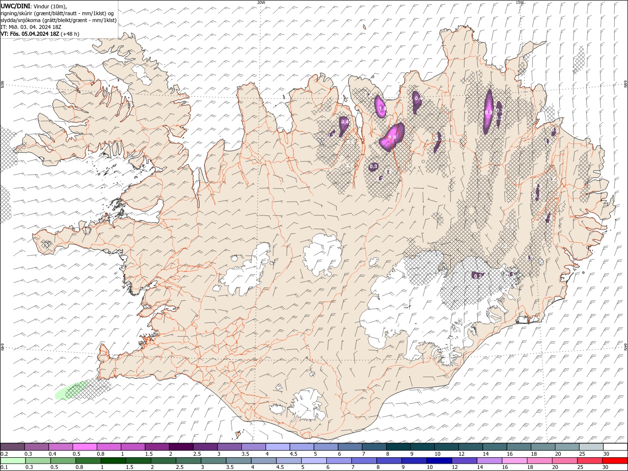Click the "20W" longitude label
This screenshot has height=471, width=628.
tap(261, 2)
